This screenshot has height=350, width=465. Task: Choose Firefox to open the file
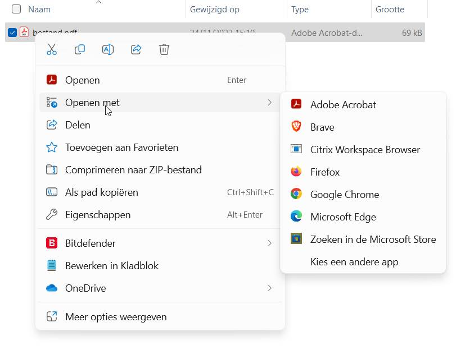pos(363,172)
